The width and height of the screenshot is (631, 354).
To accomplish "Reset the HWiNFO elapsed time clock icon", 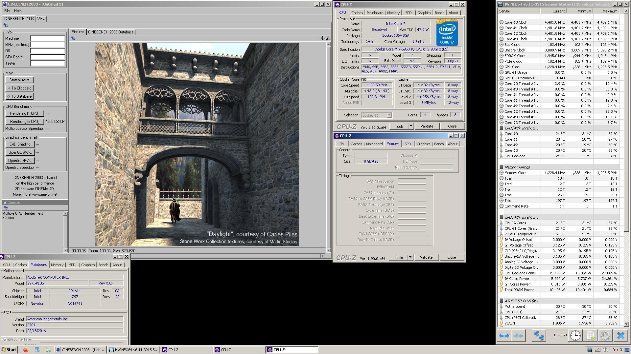I will 575,336.
